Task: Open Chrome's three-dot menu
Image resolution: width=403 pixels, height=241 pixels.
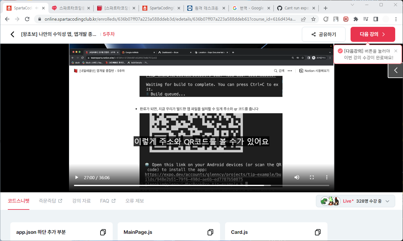Action: (396, 19)
